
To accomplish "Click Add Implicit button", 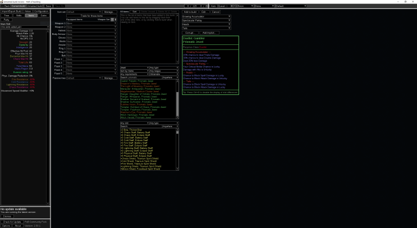I will click(x=209, y=33).
